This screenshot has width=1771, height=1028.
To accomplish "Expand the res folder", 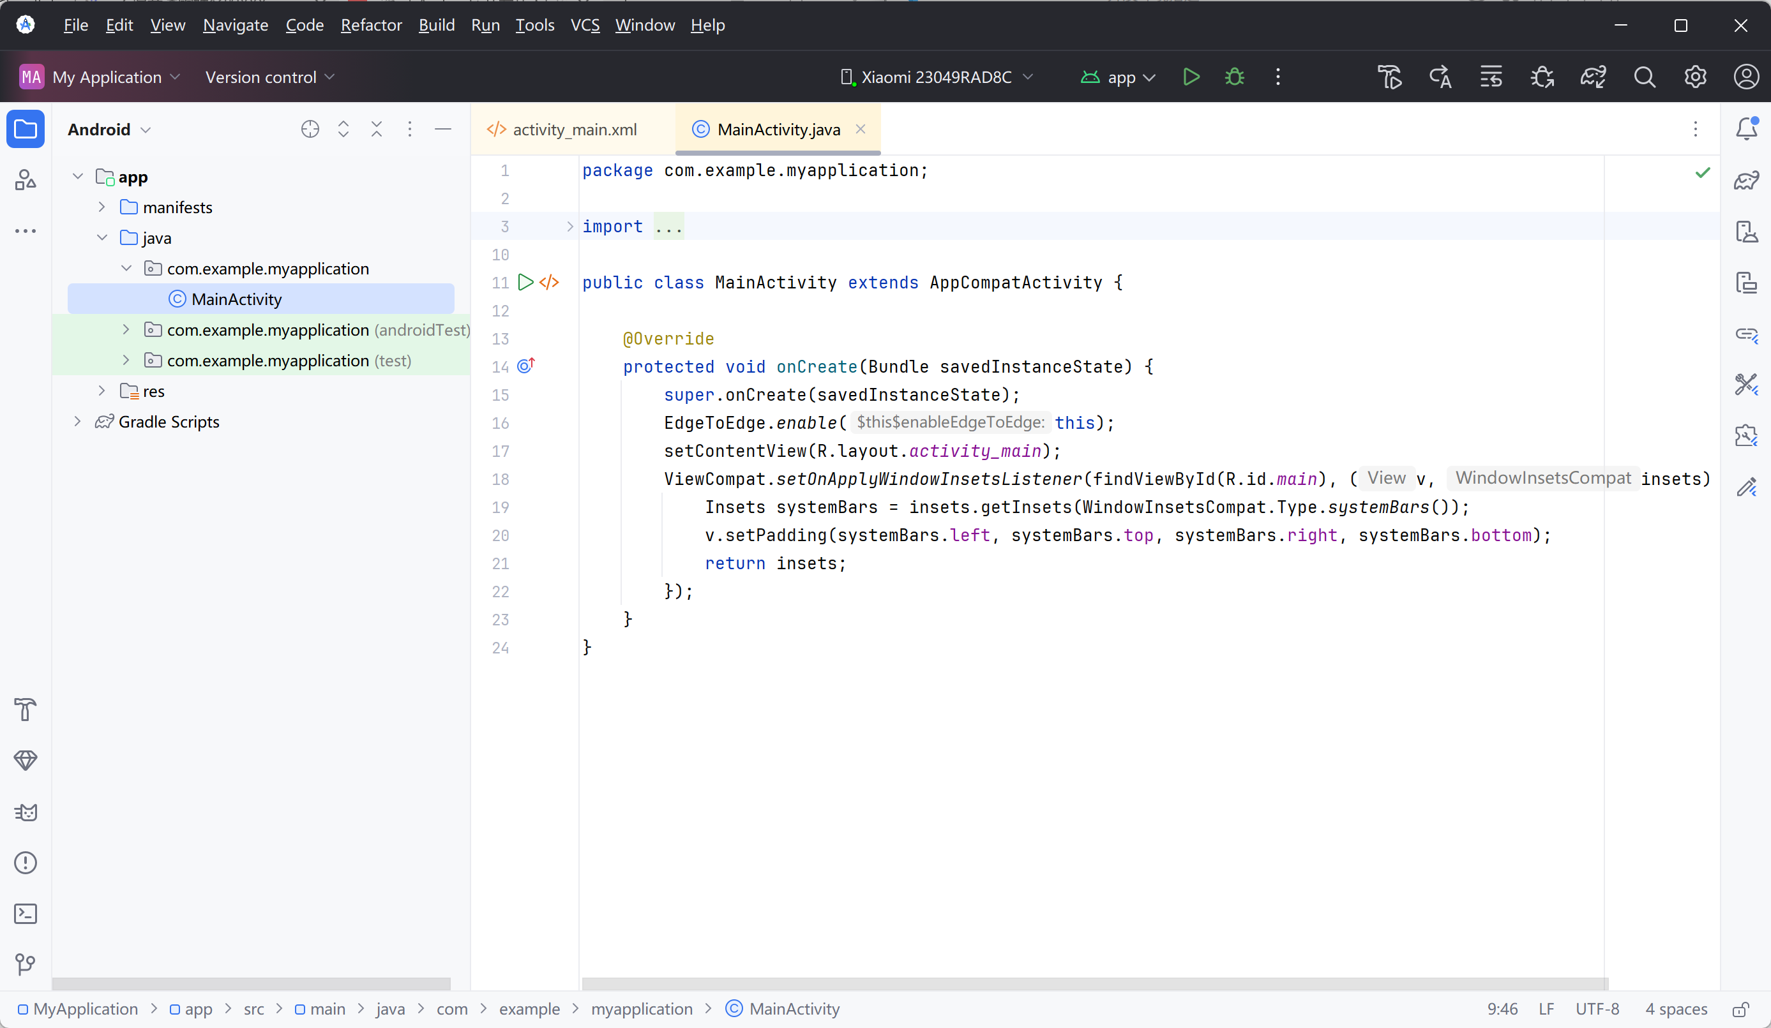I will click(x=102, y=391).
